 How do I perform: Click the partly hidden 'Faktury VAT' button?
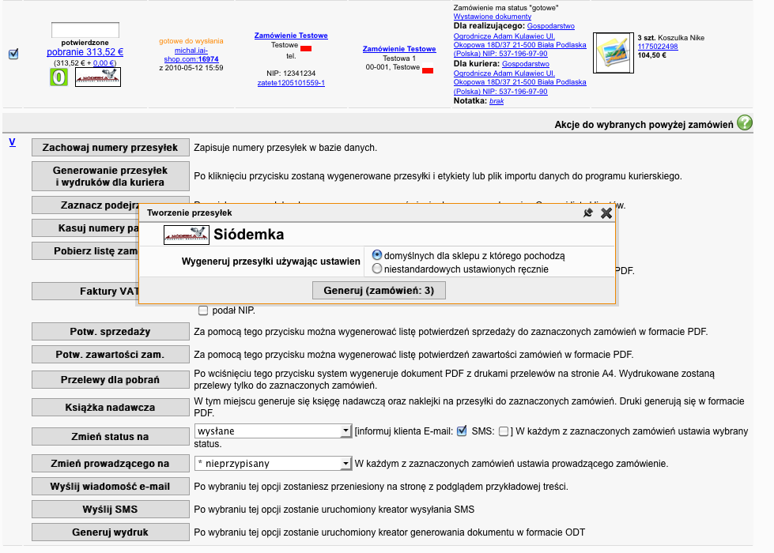tap(84, 291)
